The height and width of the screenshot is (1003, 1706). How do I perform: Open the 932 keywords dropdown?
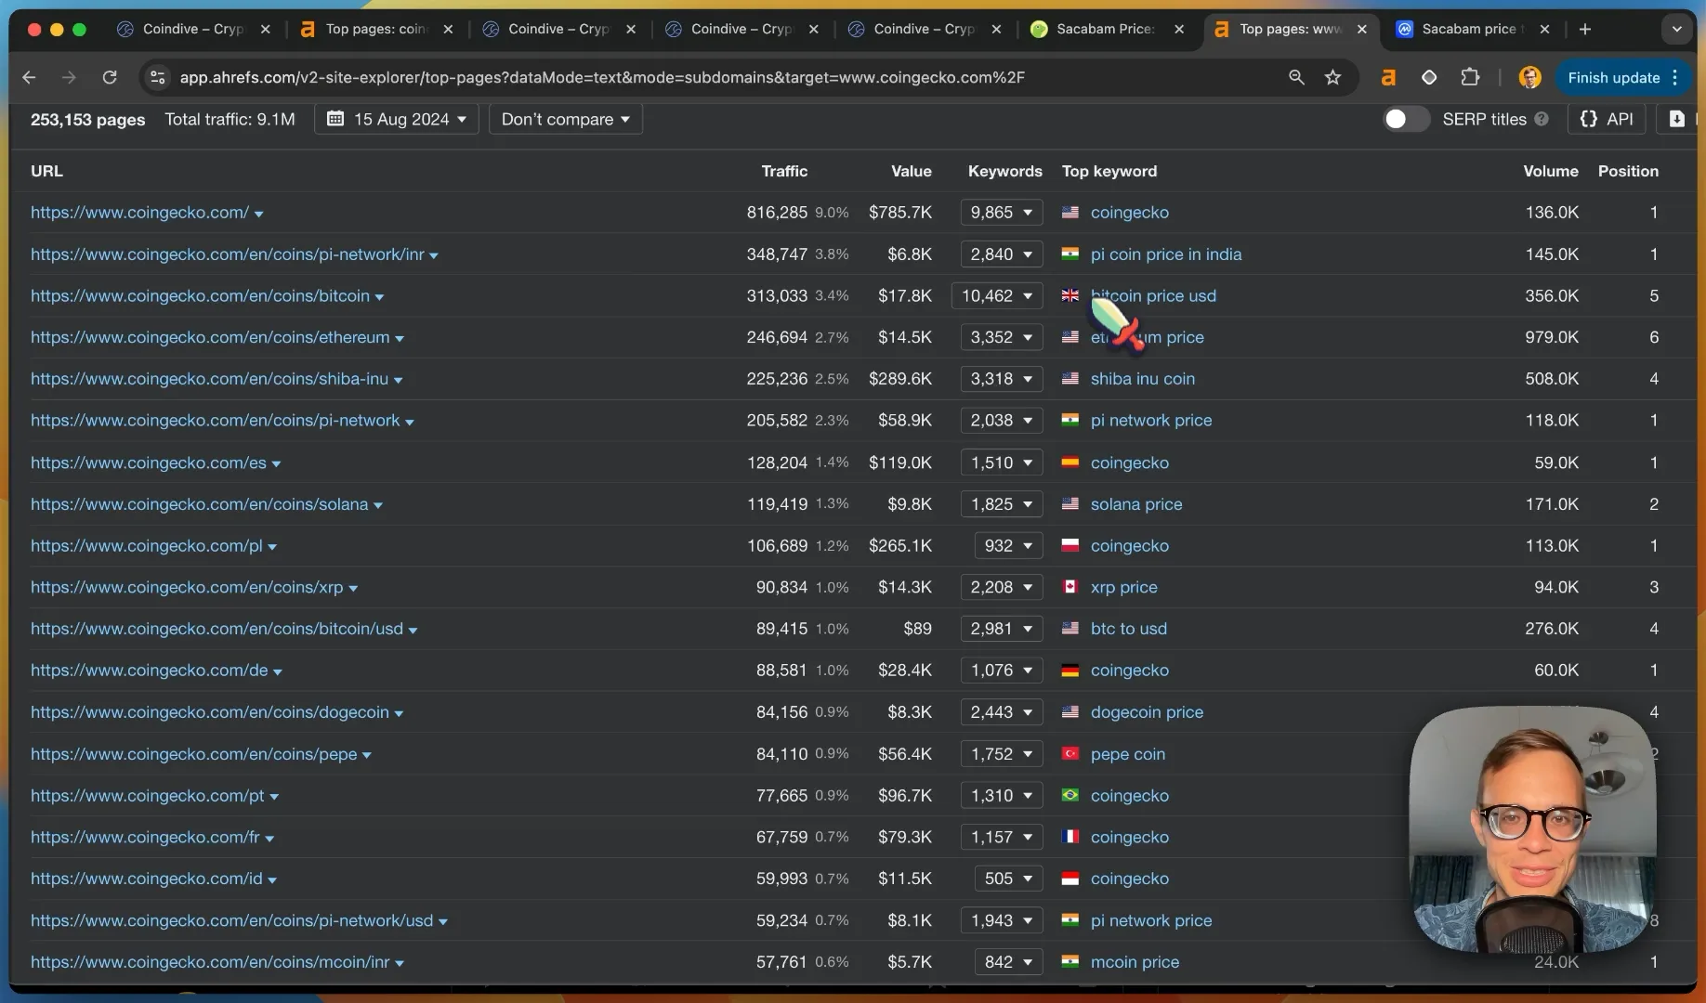click(1008, 546)
